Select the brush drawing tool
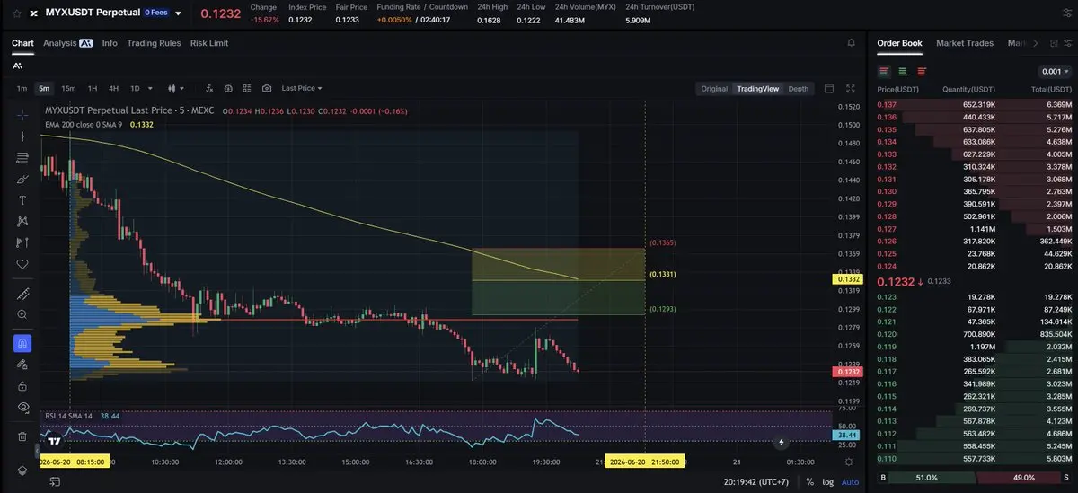The width and height of the screenshot is (1078, 493). pos(22,179)
